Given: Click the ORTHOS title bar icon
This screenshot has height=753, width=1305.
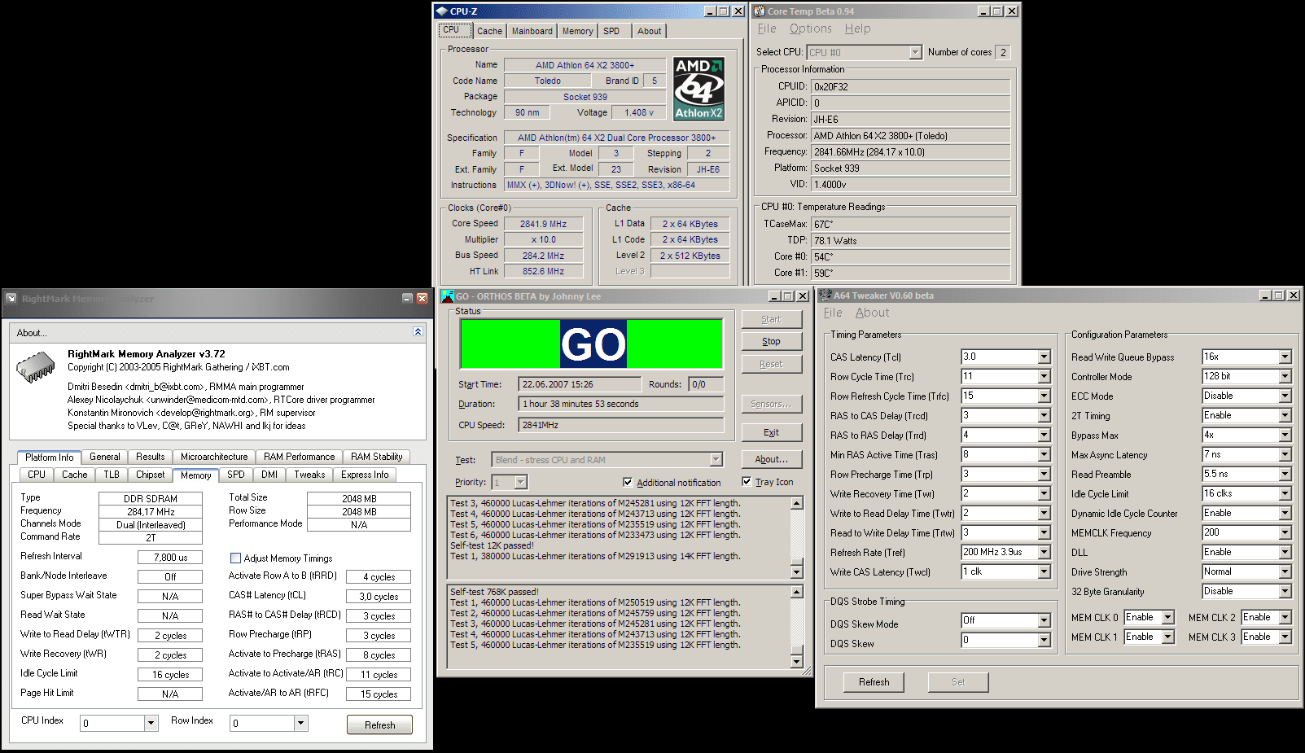Looking at the screenshot, I should click(447, 296).
